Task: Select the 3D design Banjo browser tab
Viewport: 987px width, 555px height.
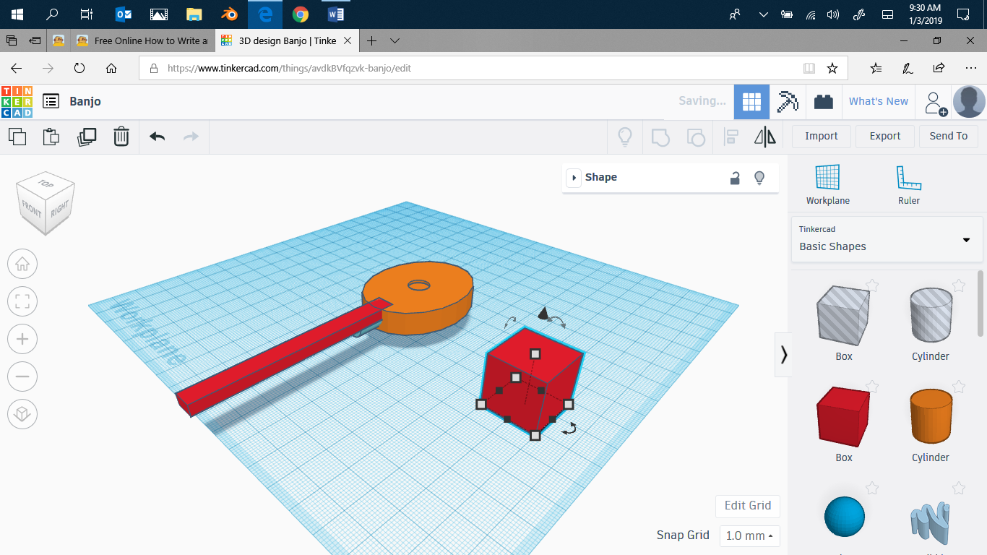Action: (x=287, y=41)
